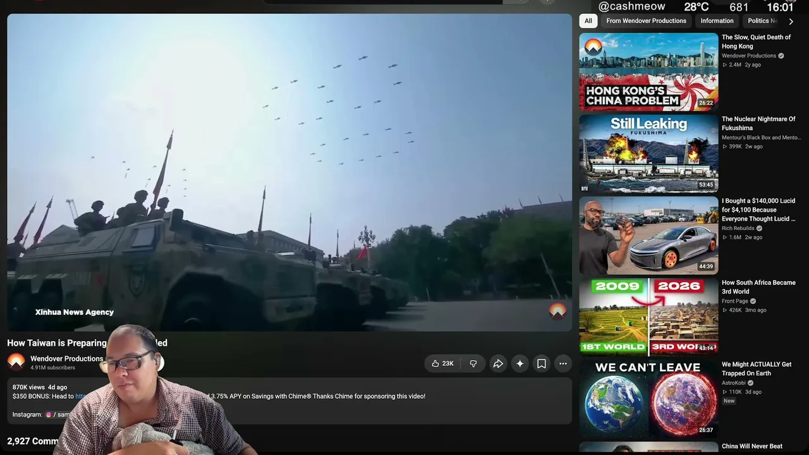
Task: Click the 4.91M subscribers text
Action: click(x=52, y=367)
